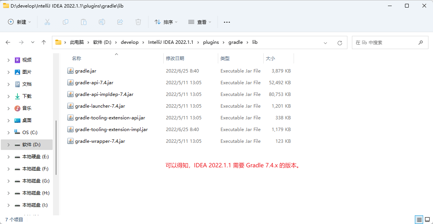
Task: Click the Rename icon in toolbar
Action: point(102,22)
